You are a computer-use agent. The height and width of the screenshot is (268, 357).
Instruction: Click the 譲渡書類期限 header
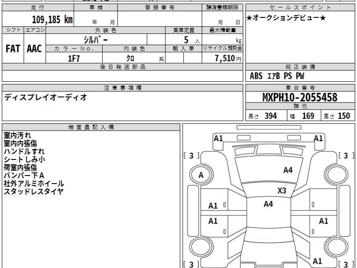coord(222,8)
